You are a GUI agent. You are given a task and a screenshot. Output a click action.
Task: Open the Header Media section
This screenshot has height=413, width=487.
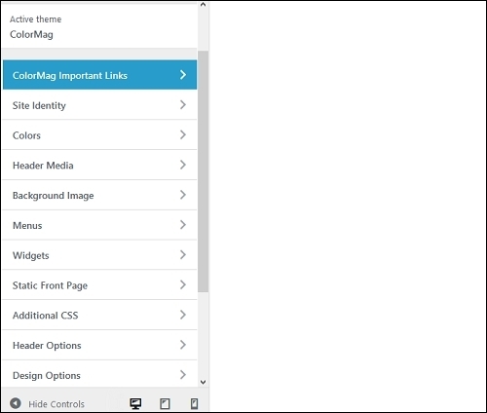tap(99, 165)
